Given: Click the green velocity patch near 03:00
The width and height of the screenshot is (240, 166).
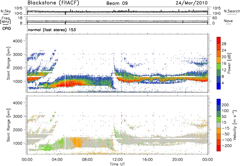Looking at the screenshot, I should coord(46,148).
